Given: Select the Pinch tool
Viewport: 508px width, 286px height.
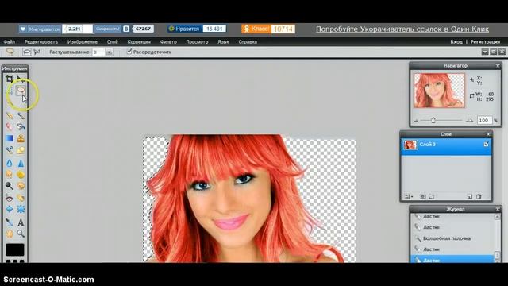Looking at the screenshot, I should coord(21,209).
